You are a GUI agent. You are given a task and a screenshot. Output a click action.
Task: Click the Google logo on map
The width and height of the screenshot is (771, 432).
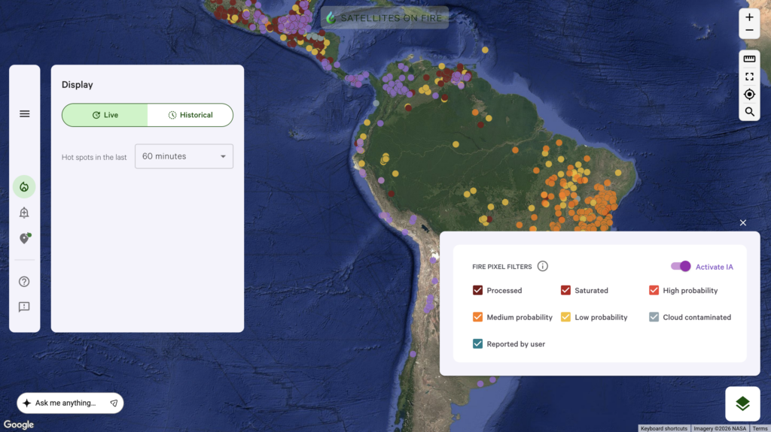(19, 424)
